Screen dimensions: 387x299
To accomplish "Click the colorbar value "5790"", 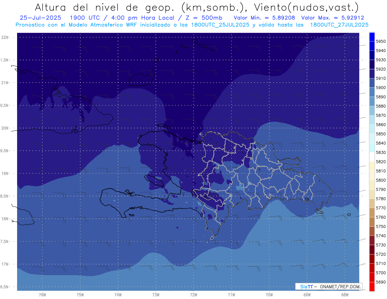I will pyautogui.click(x=381, y=189).
